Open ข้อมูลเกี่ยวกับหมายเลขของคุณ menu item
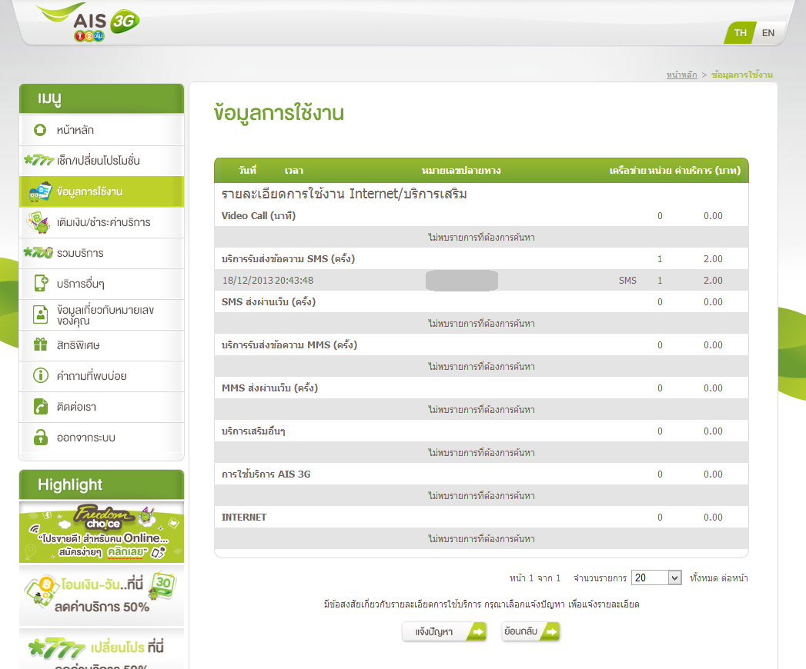Screen dimensions: 806x669 (x=102, y=315)
